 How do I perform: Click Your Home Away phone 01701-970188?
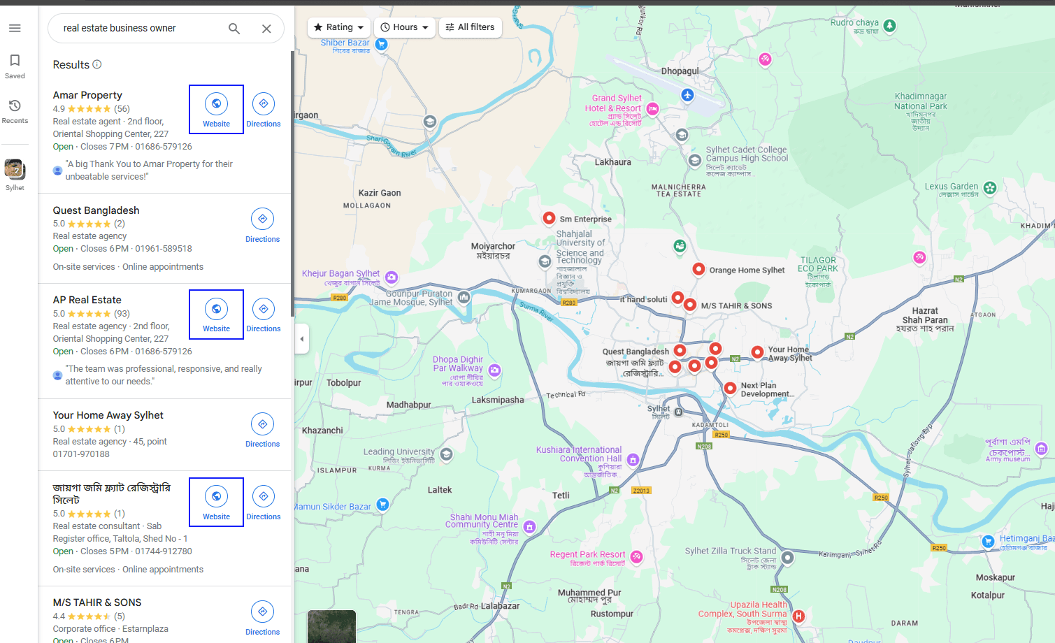click(81, 454)
